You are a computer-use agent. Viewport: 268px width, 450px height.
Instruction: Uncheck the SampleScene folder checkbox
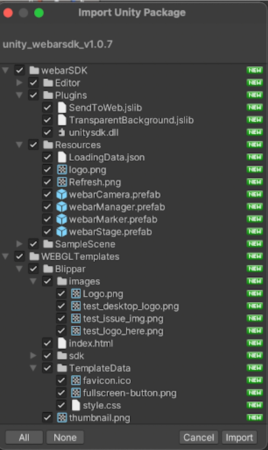click(33, 244)
